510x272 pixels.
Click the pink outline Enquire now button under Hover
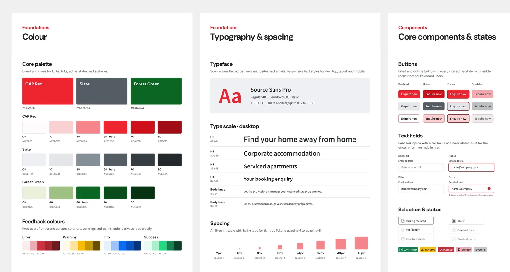pos(433,119)
